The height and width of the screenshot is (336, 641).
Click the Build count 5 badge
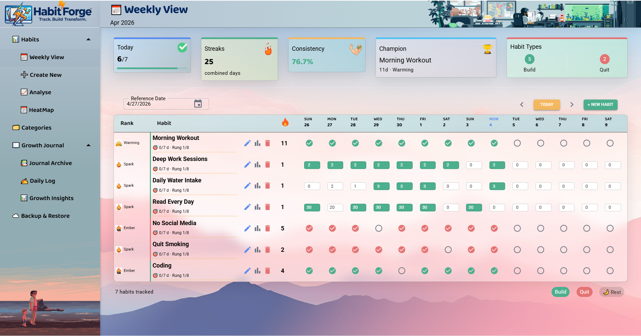[529, 59]
